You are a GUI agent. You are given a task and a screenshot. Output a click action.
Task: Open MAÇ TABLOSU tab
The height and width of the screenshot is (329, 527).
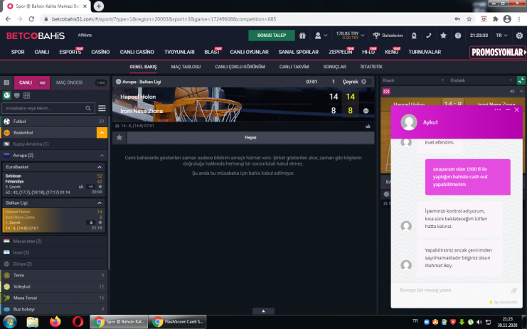click(186, 67)
